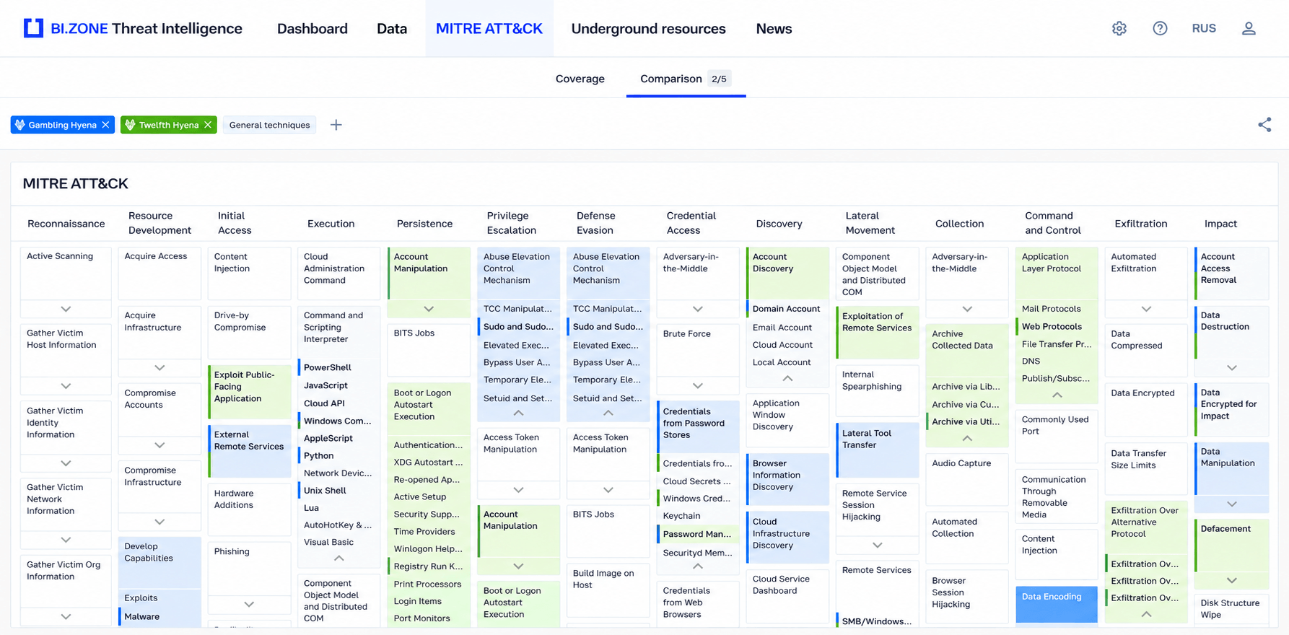Switch to the Coverage tab
This screenshot has height=635, width=1289.
point(580,79)
